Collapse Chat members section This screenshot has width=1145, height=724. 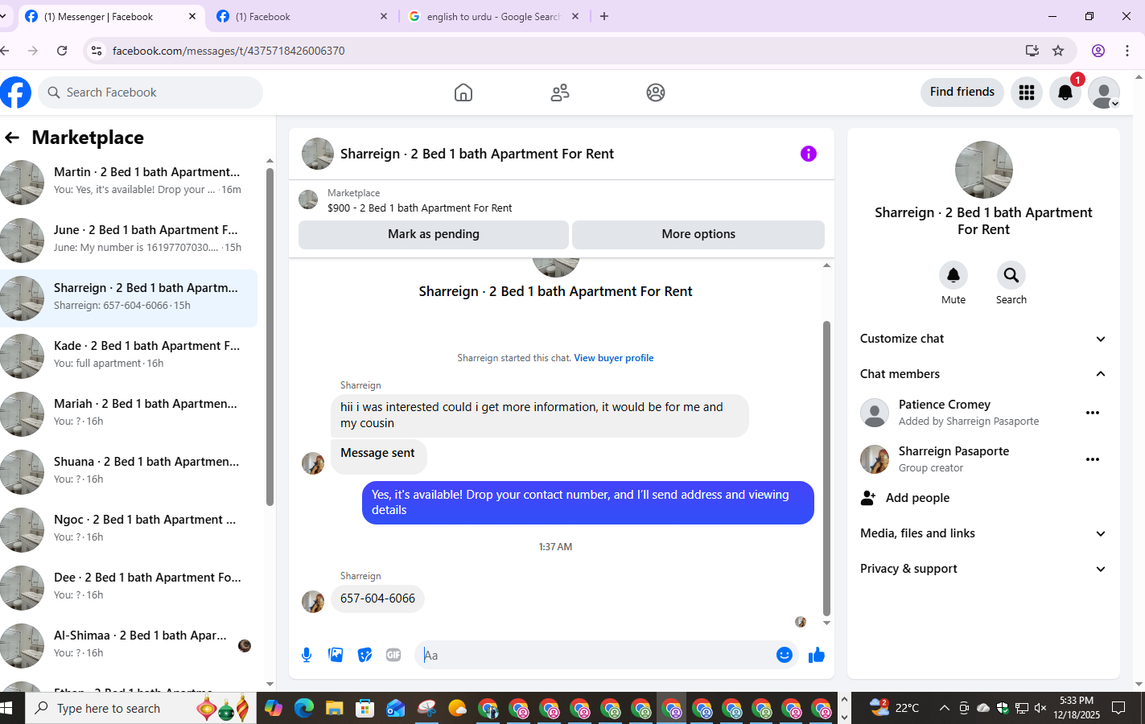[983, 374]
